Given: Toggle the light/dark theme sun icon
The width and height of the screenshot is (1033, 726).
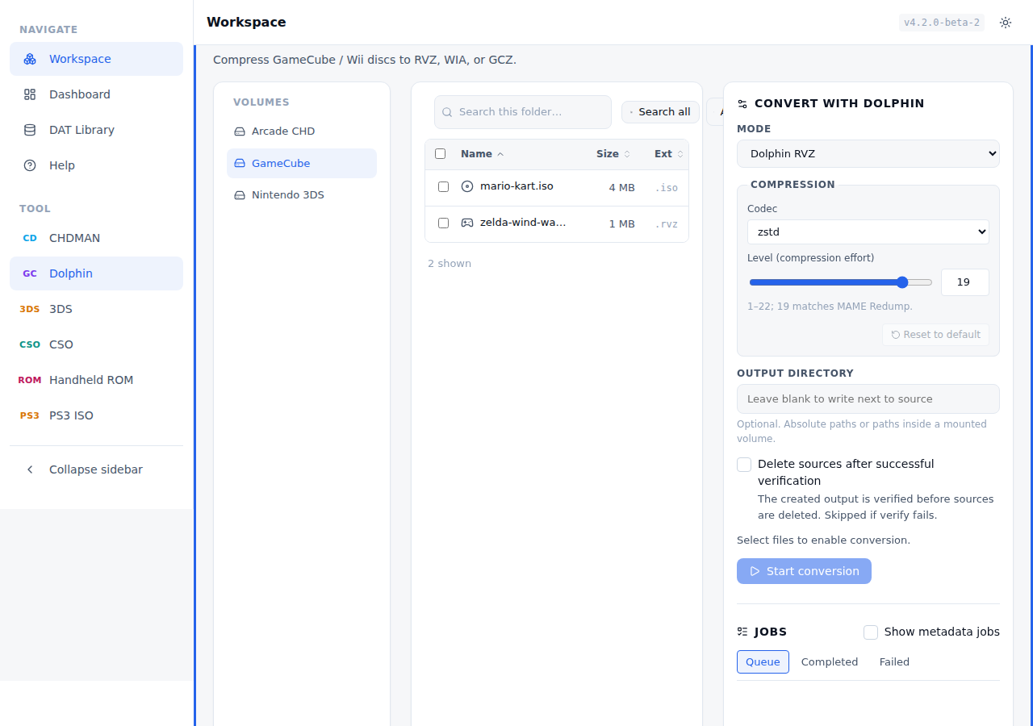Looking at the screenshot, I should [1006, 23].
